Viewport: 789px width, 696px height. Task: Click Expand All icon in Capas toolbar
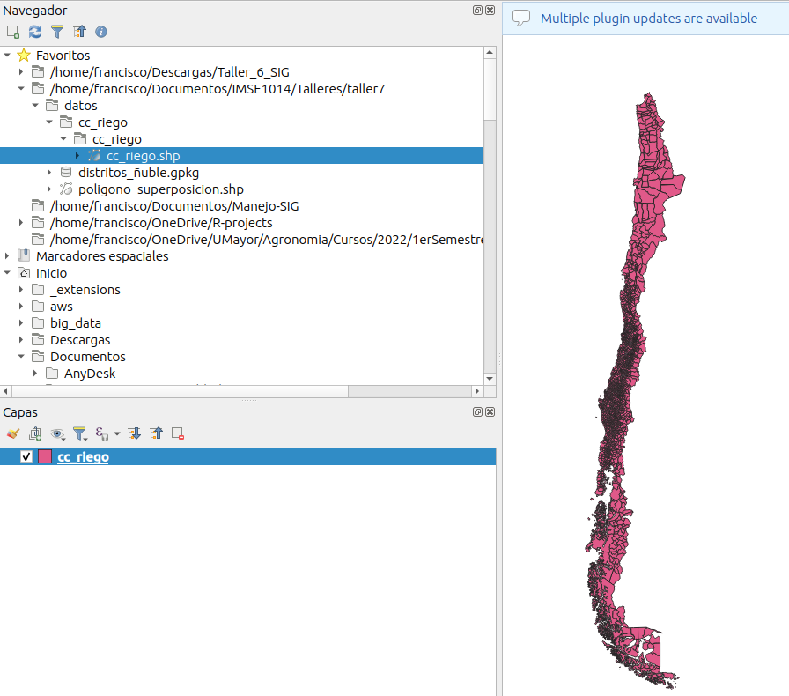(x=134, y=433)
